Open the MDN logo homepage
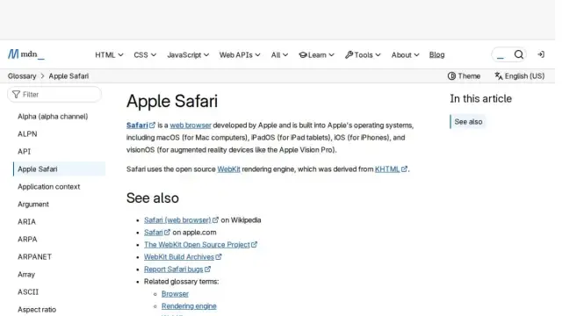 26,54
